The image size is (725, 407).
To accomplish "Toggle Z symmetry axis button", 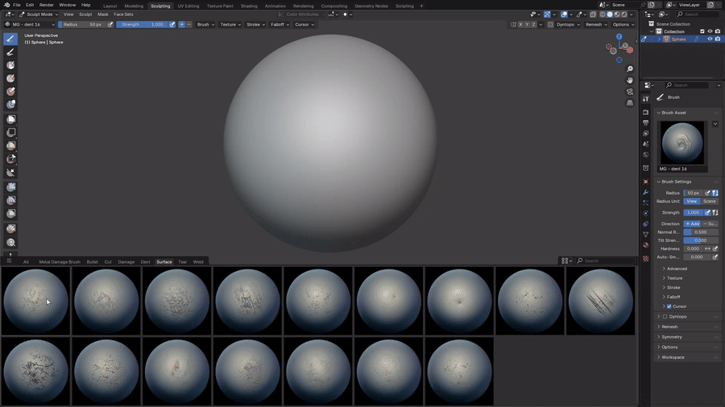I will coord(533,24).
